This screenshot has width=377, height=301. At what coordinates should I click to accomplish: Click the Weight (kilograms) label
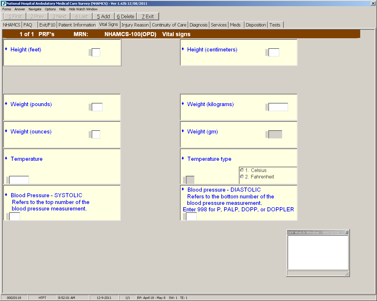click(211, 104)
